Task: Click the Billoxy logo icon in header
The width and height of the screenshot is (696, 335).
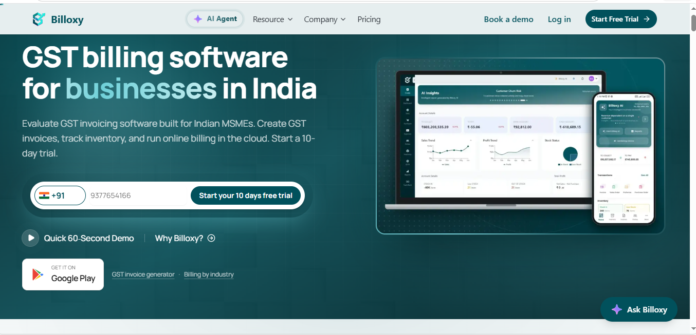Action: (39, 19)
